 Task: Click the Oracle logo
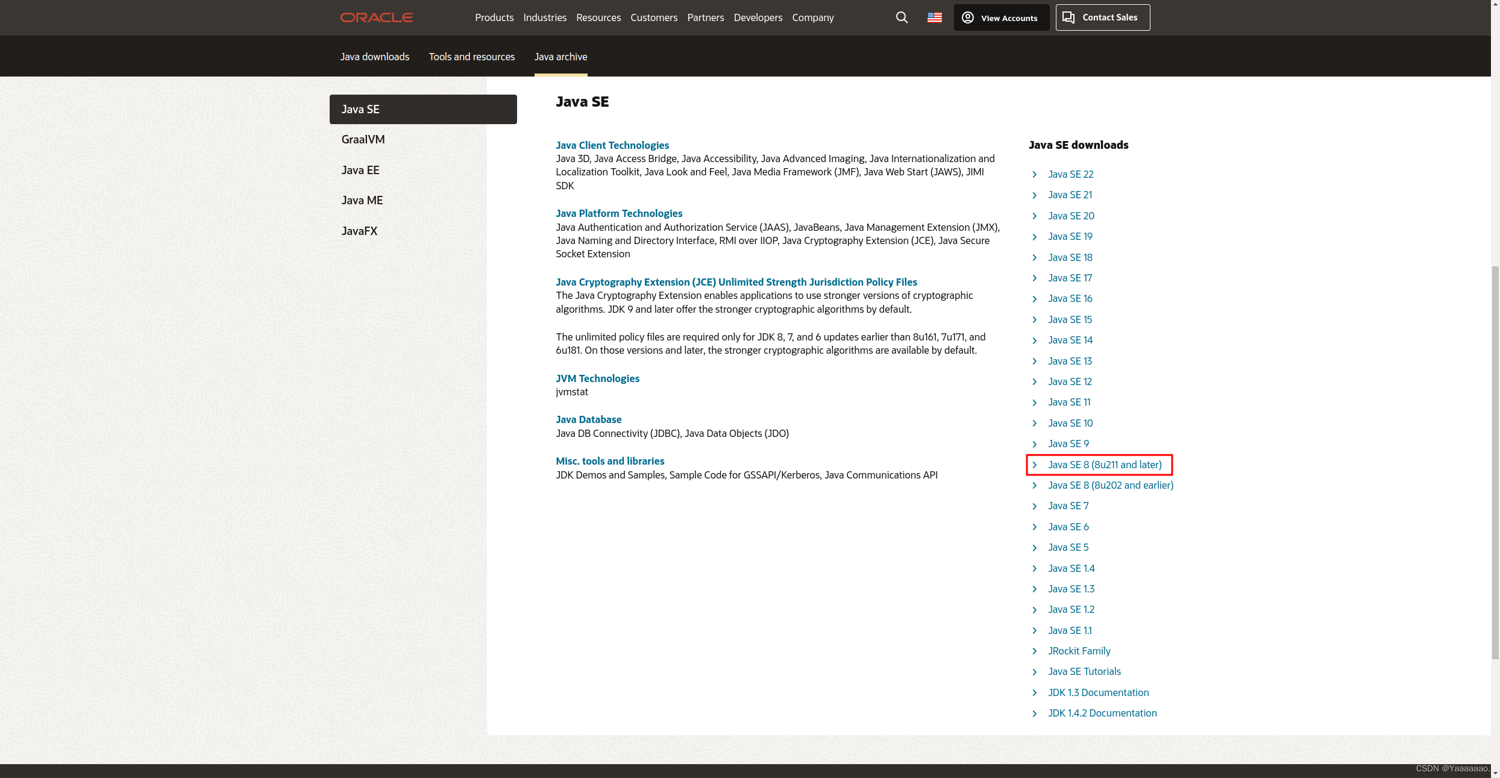point(377,17)
